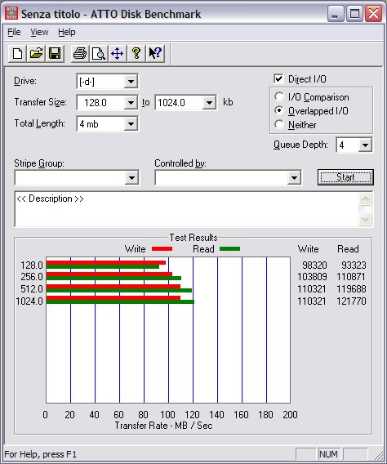Open Print Preview toolbar icon
The width and height of the screenshot is (387, 464).
click(x=99, y=54)
